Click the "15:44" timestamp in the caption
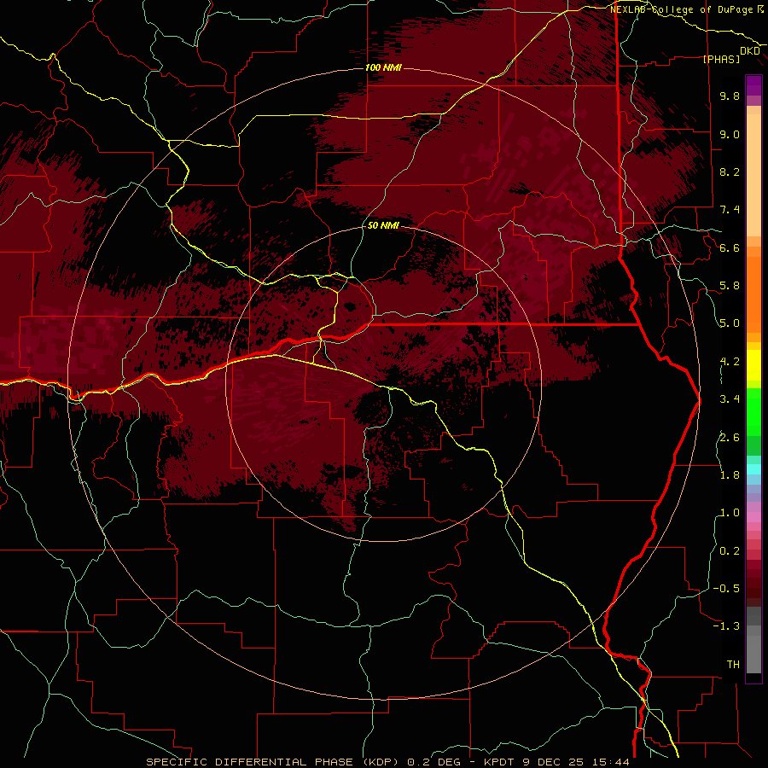The width and height of the screenshot is (768, 768). (x=612, y=762)
